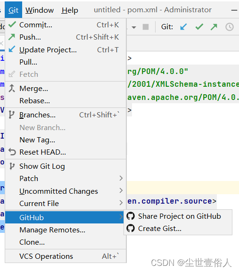
Task: Click GitHub logo beside Share Project
Action: [131, 216]
